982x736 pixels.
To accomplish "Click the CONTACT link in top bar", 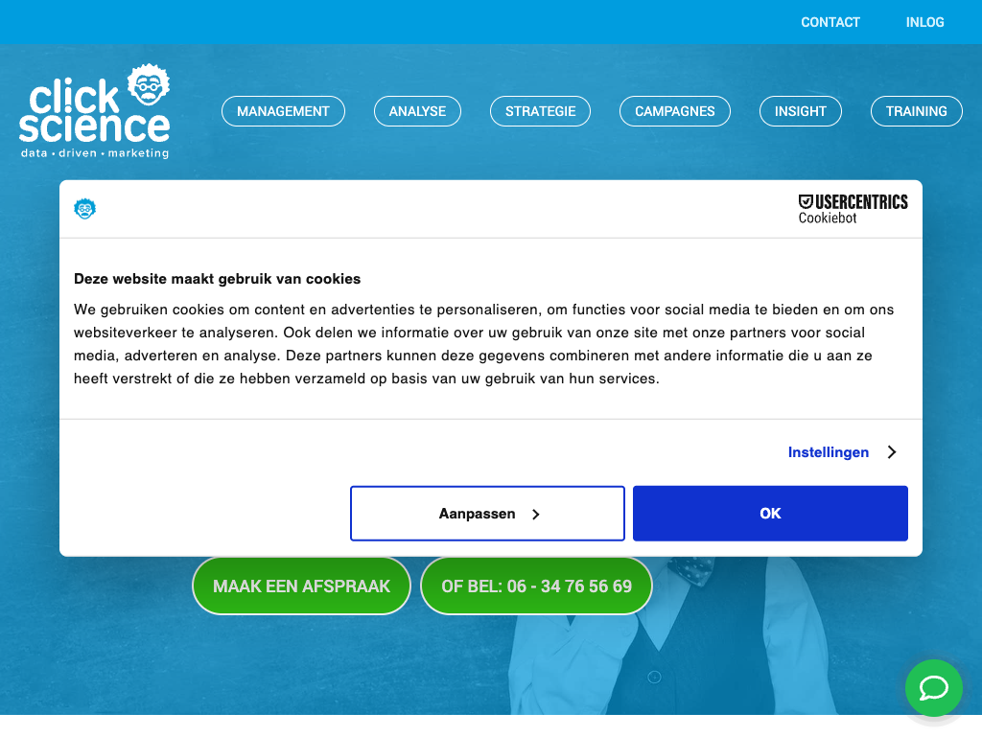I will [830, 22].
